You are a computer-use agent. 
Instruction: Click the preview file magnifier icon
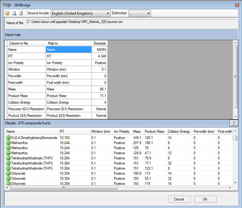pyautogui.click(x=14, y=13)
